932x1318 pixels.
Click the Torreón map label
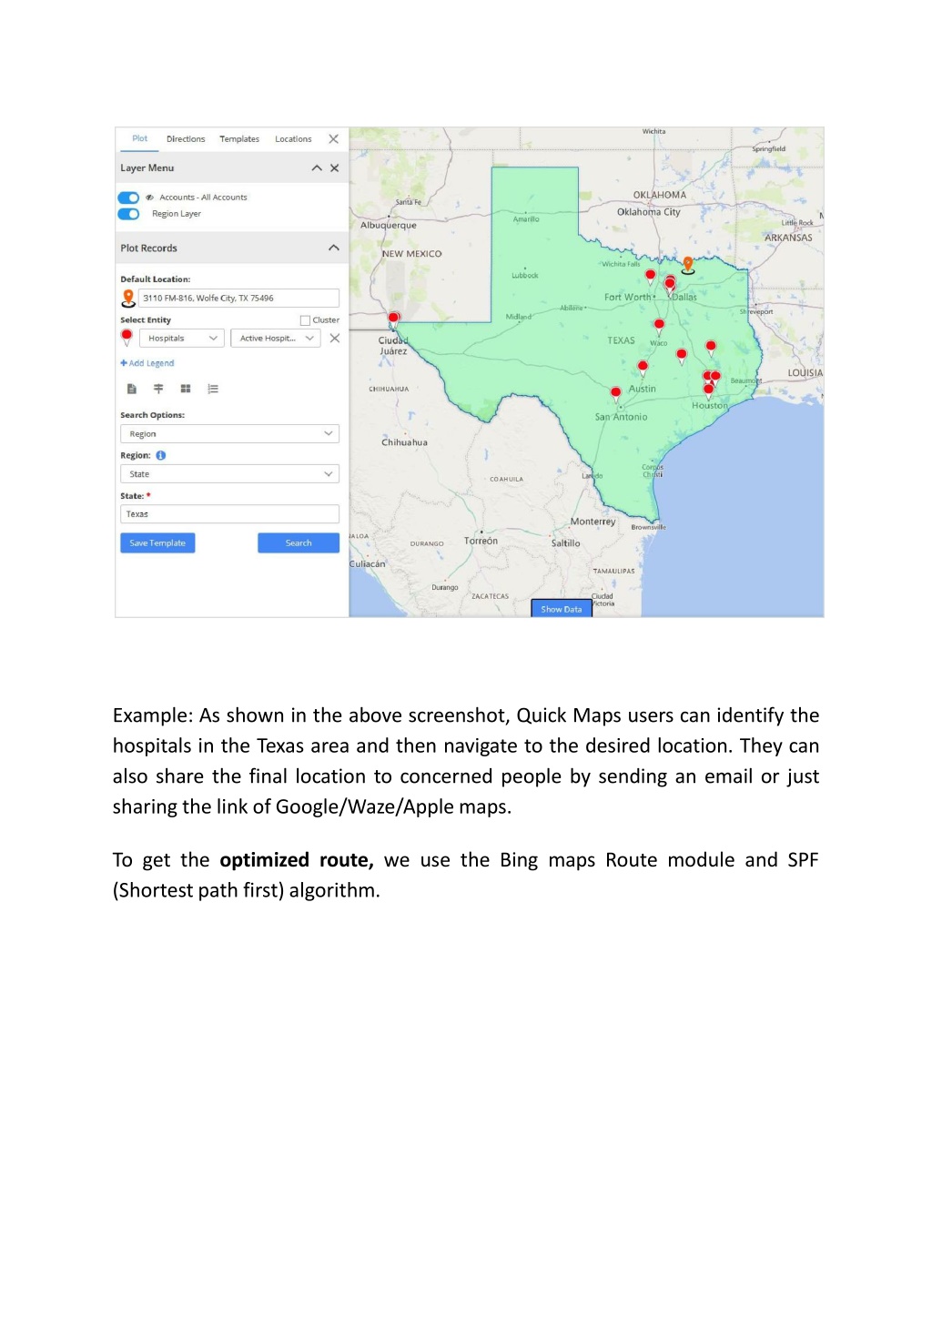coord(481,541)
